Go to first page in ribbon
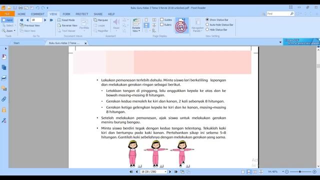The height and width of the screenshot is (180, 320). [21, 20]
